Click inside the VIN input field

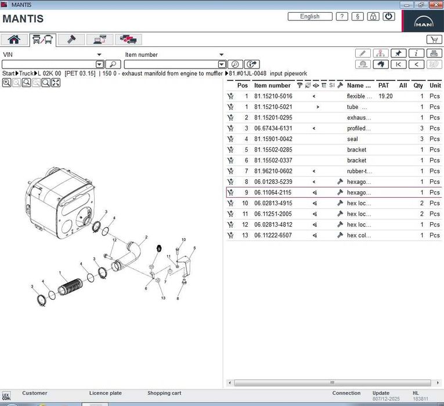49,64
